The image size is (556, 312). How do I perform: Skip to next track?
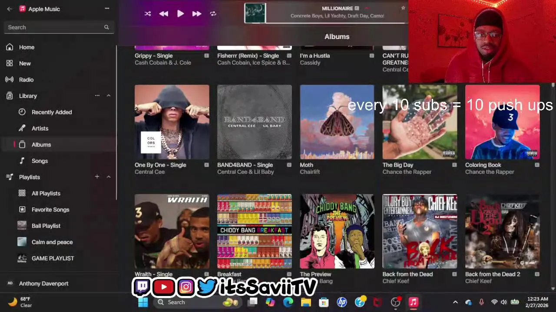197,14
